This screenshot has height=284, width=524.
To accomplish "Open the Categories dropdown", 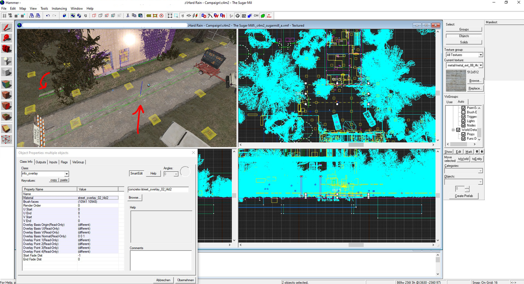I will pos(481,171).
